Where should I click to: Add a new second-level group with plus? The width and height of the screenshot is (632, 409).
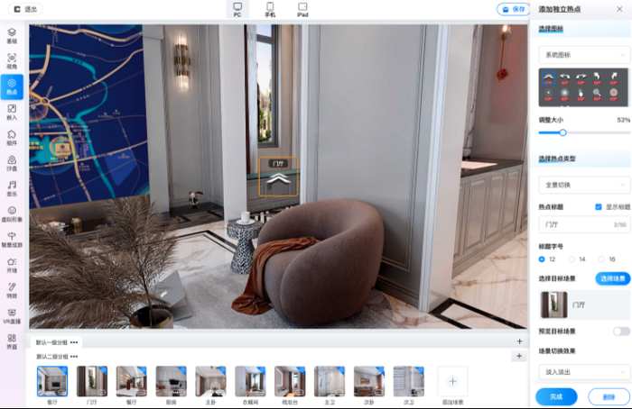(519, 356)
